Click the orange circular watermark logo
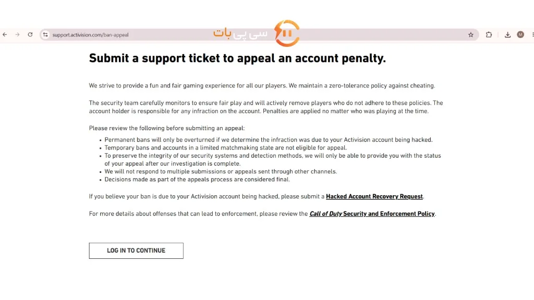Screen dimensions: 534x300 [287, 33]
